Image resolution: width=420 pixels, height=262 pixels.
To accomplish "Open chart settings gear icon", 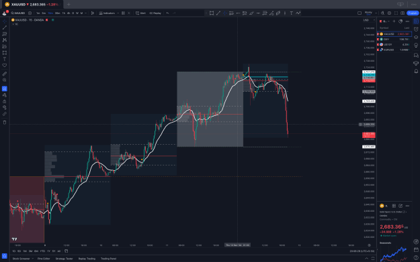I will [x=389, y=13].
